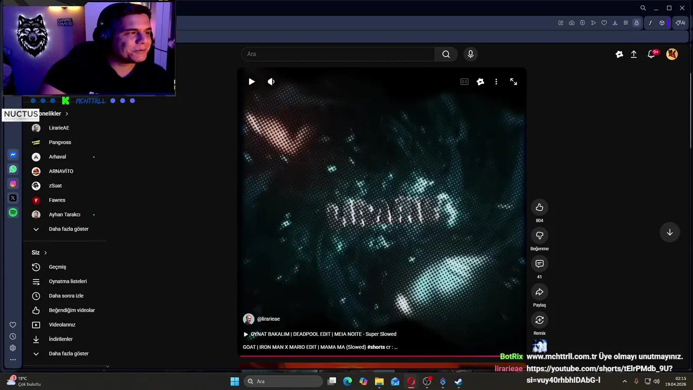Click the YouTube search magnifier button
The height and width of the screenshot is (390, 693).
(446, 54)
